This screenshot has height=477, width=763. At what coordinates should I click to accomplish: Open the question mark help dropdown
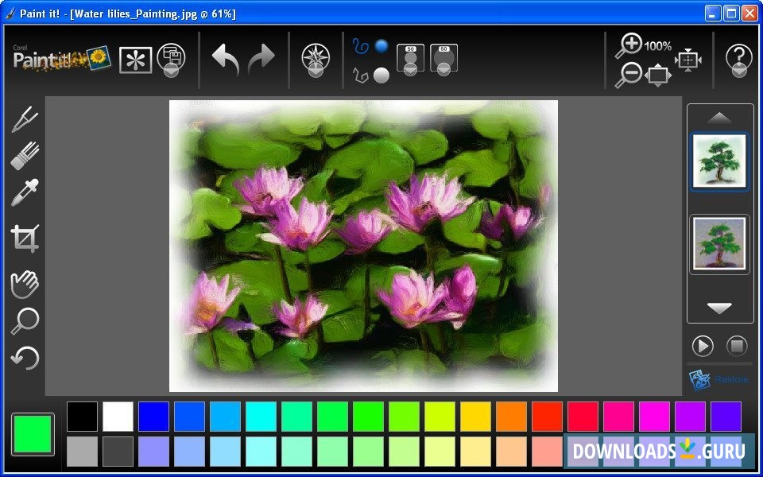[x=738, y=60]
